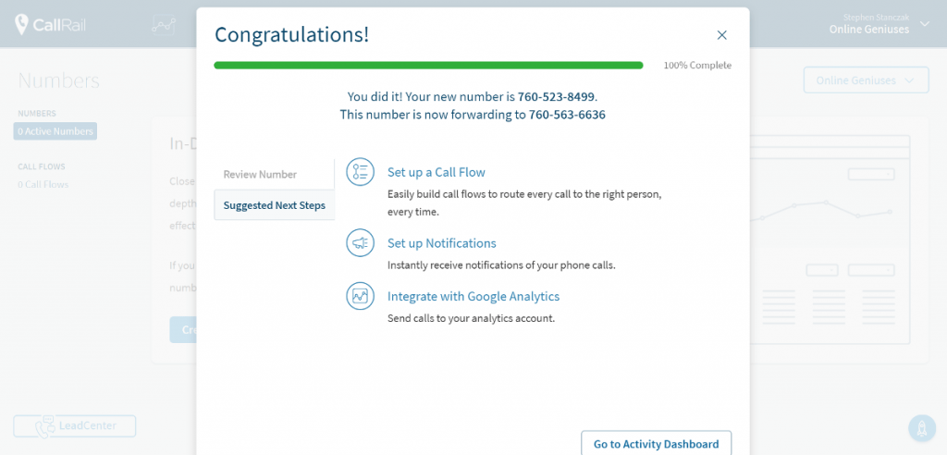Open Integrate with Google Analytics link
Viewport: 947px width, 455px height.
pyautogui.click(x=473, y=296)
